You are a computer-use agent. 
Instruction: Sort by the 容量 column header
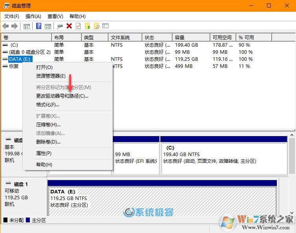click(x=180, y=37)
